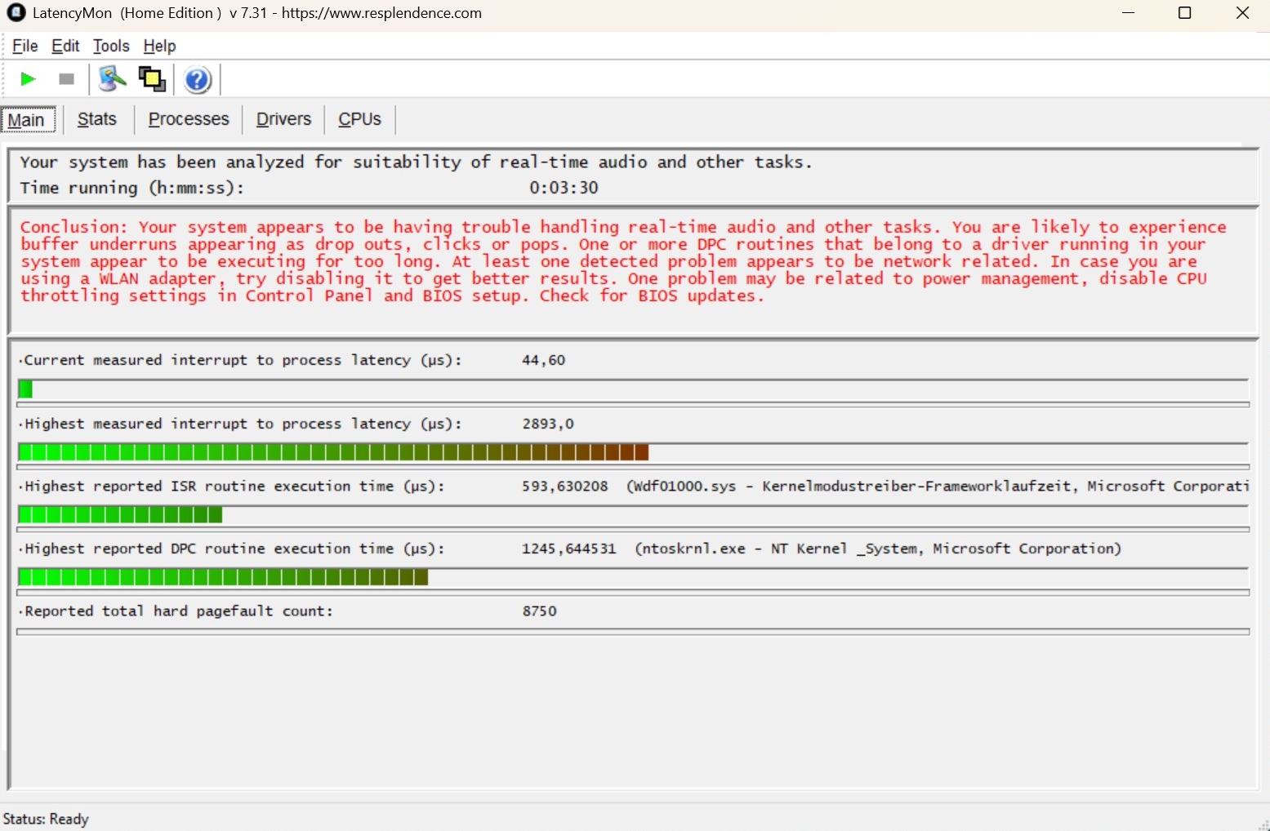The height and width of the screenshot is (831, 1270).
Task: Open options via the computer-with-pen icon
Action: 112,79
